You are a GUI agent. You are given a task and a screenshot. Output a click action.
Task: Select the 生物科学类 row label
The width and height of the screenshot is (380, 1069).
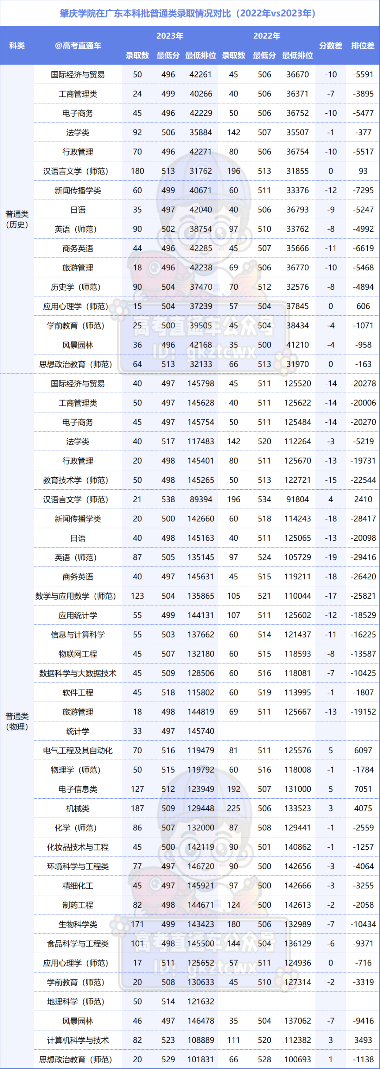tap(78, 924)
